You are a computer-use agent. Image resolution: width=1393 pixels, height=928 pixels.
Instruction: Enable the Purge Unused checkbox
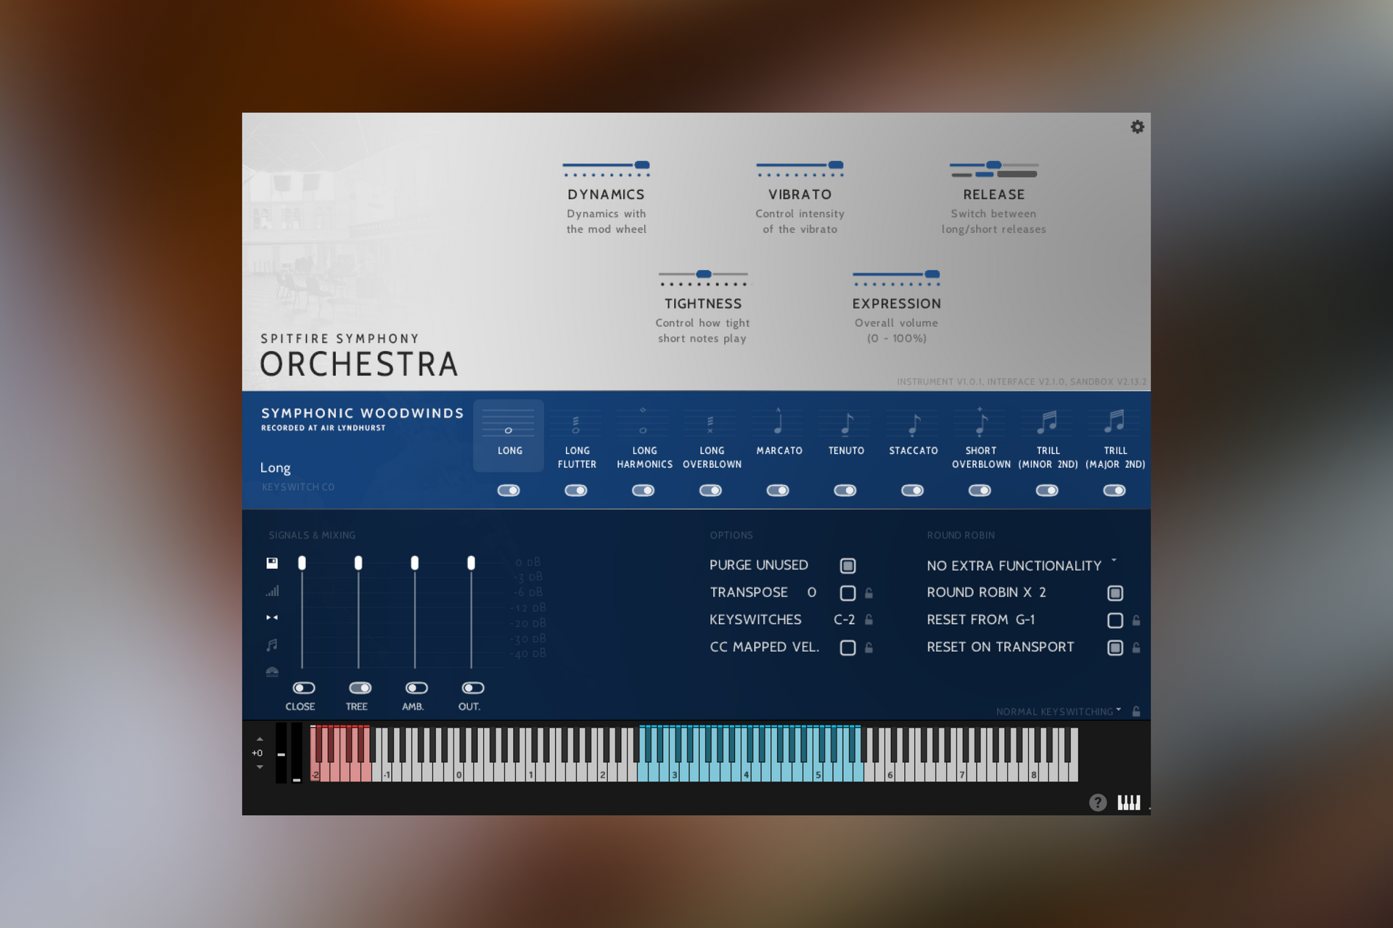(x=847, y=565)
